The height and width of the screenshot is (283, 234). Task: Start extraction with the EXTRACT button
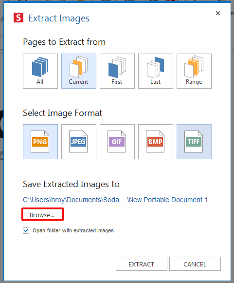click(x=142, y=264)
